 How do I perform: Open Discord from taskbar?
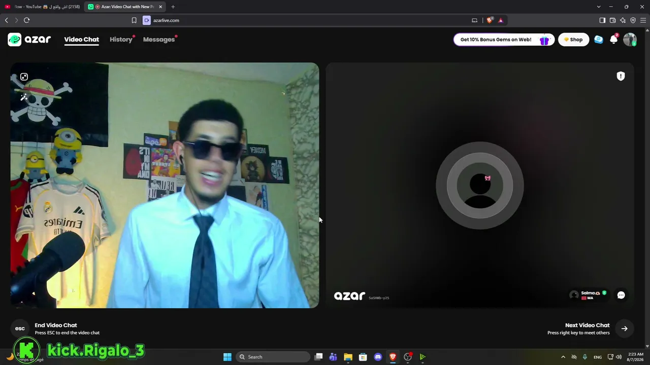[378, 357]
